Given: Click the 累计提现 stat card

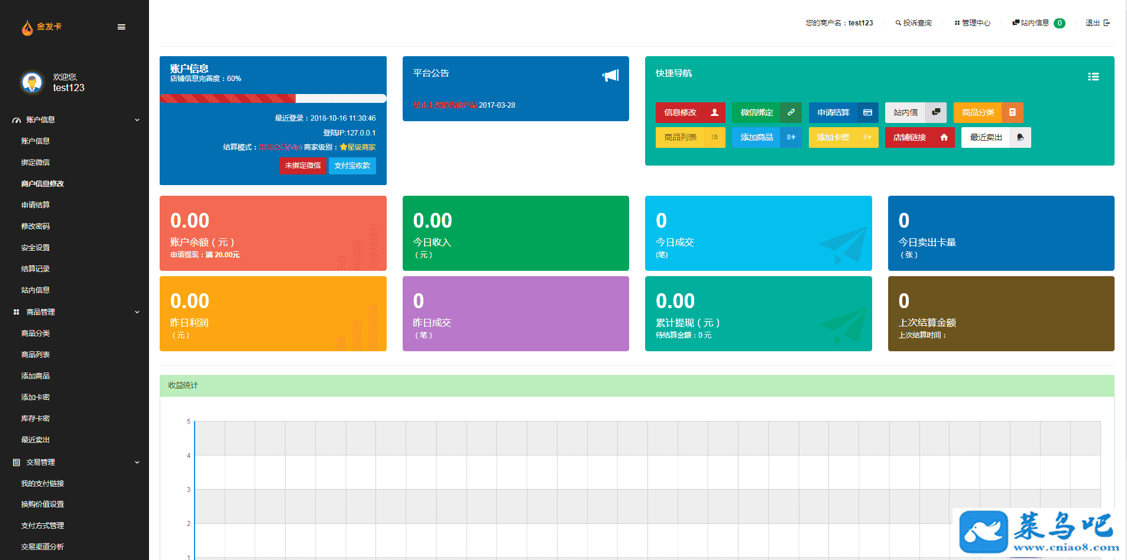Looking at the screenshot, I should (x=759, y=313).
